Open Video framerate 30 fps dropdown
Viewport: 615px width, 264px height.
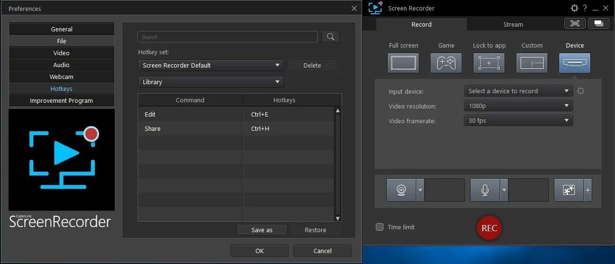pyautogui.click(x=518, y=120)
